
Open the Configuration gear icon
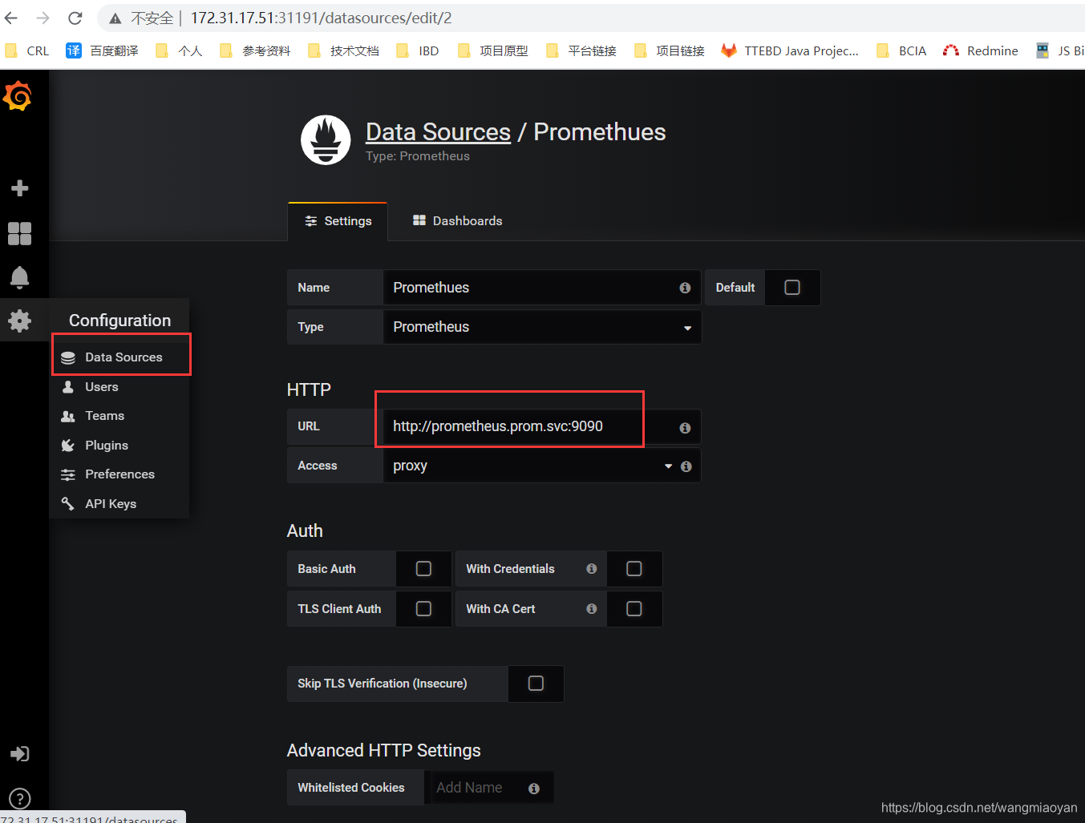(x=19, y=321)
